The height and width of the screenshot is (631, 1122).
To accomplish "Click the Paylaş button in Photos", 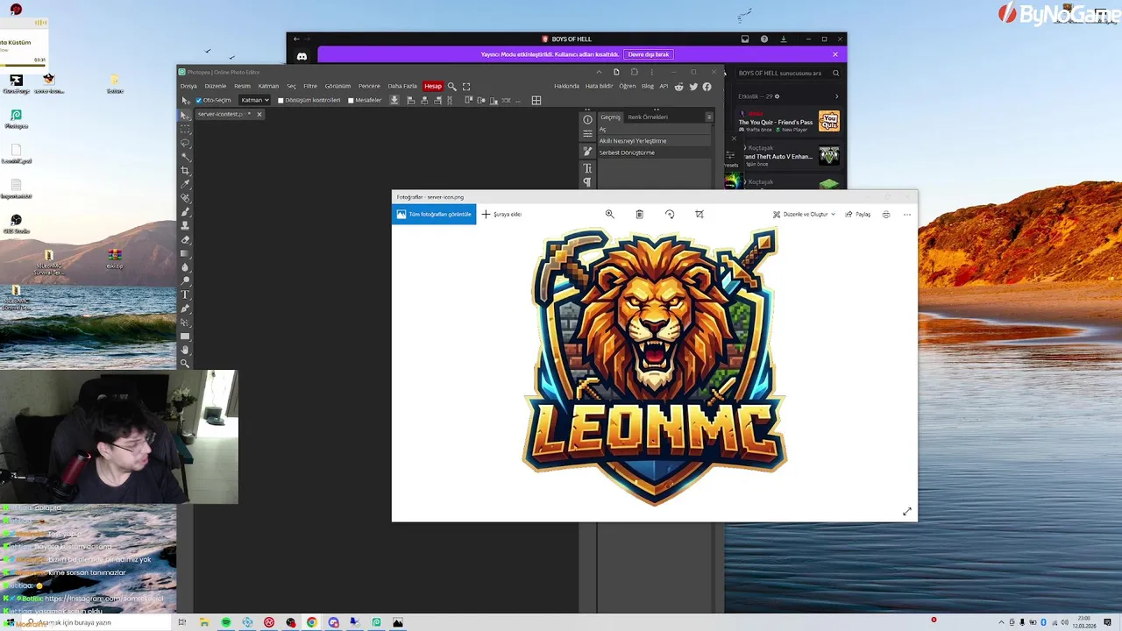I will [x=858, y=214].
